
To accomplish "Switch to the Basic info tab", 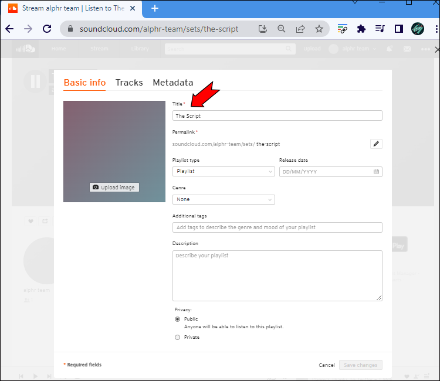I will coord(84,83).
